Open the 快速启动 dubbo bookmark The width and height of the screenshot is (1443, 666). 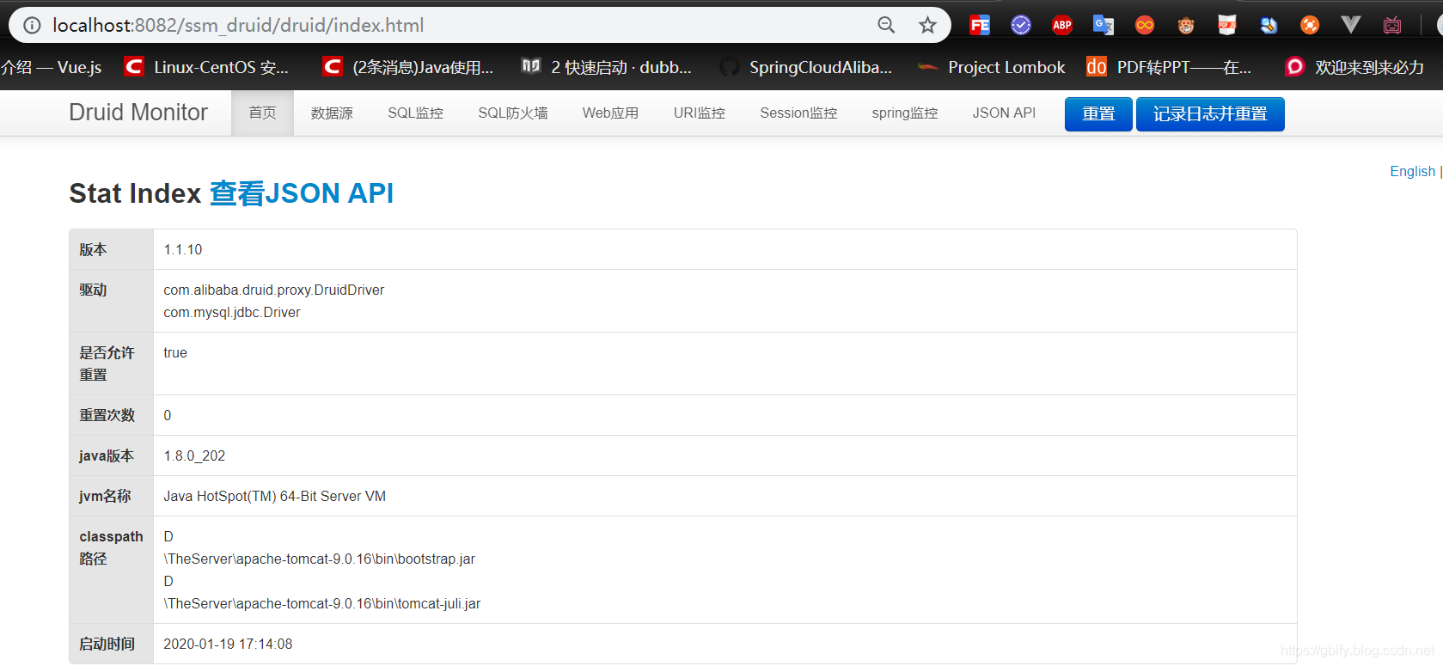click(607, 67)
